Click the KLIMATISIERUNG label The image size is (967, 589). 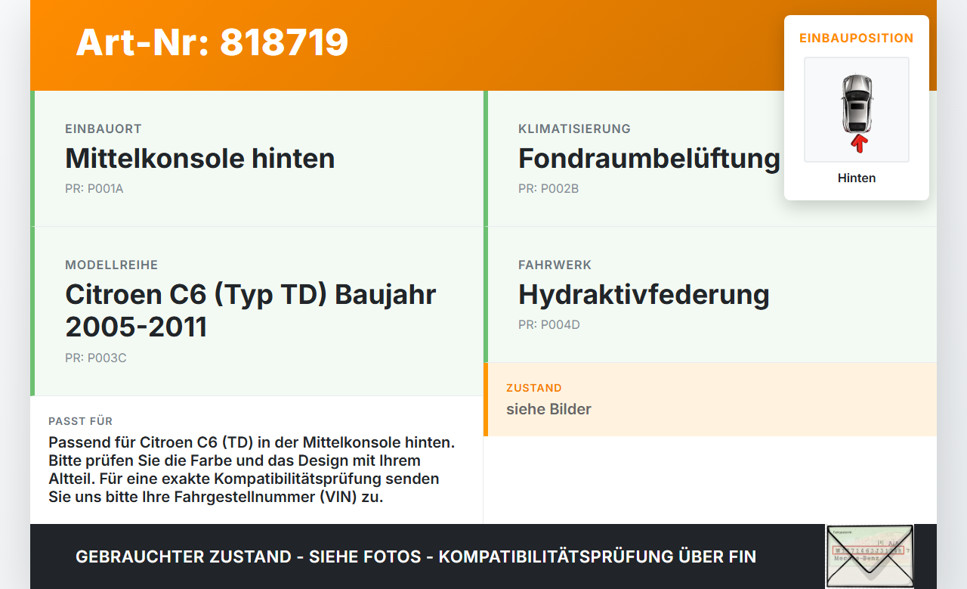574,129
